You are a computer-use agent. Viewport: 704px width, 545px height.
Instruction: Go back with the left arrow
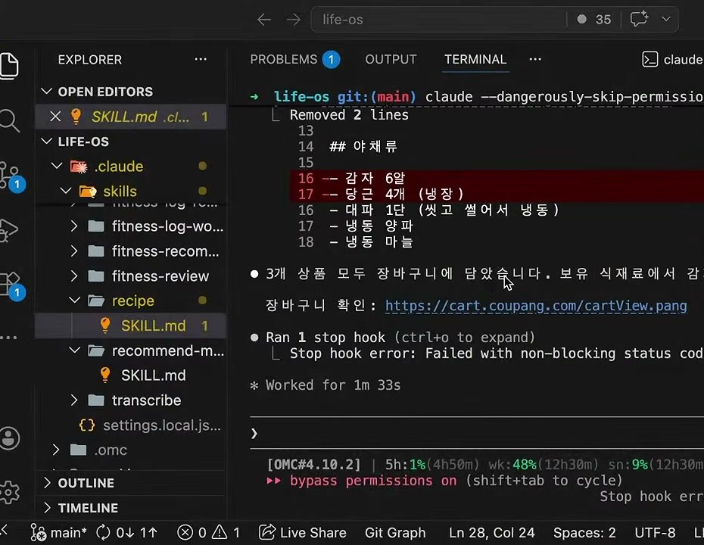coord(264,20)
